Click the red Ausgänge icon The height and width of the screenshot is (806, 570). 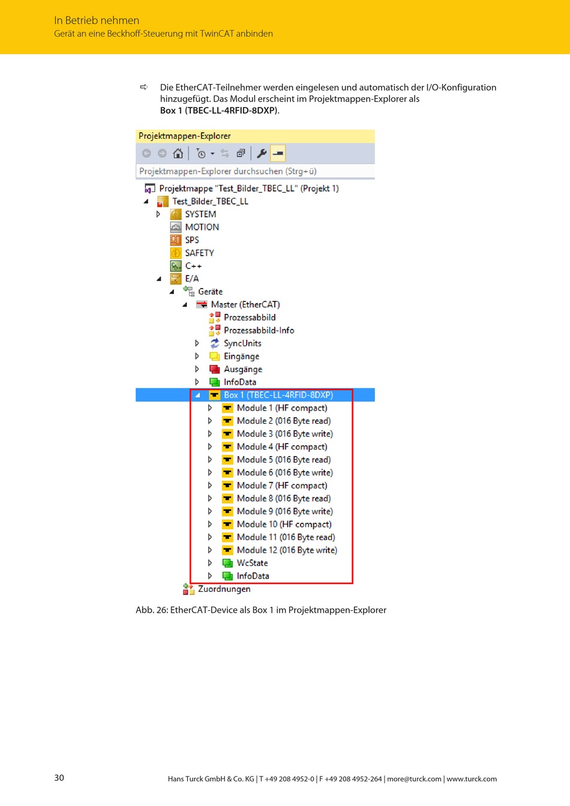point(215,369)
